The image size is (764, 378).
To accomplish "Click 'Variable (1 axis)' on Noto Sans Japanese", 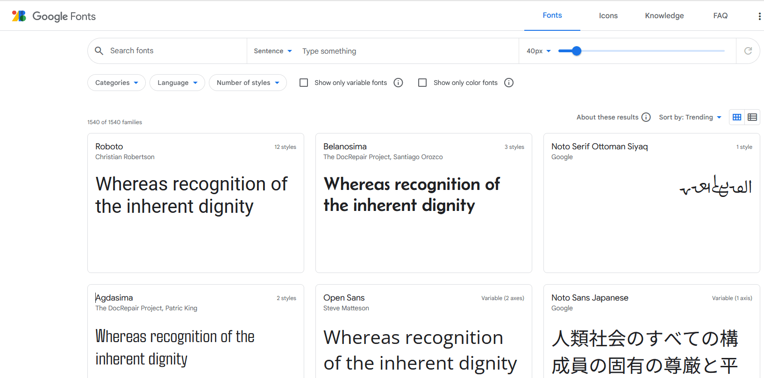I will pyautogui.click(x=732, y=298).
